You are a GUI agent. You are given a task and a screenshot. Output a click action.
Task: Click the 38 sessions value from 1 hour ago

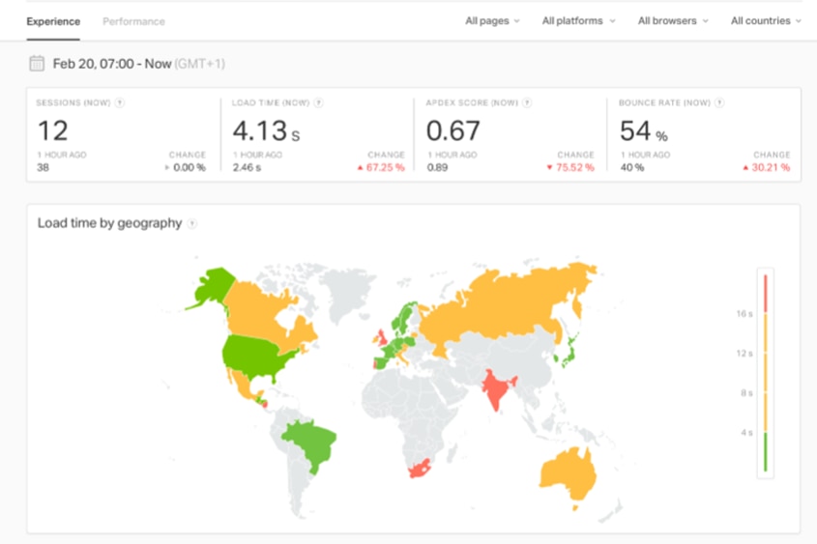(x=43, y=167)
